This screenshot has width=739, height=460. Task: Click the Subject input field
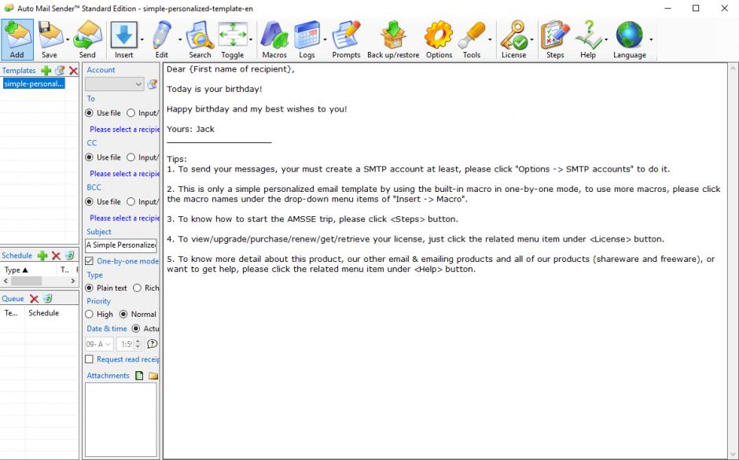(x=122, y=245)
